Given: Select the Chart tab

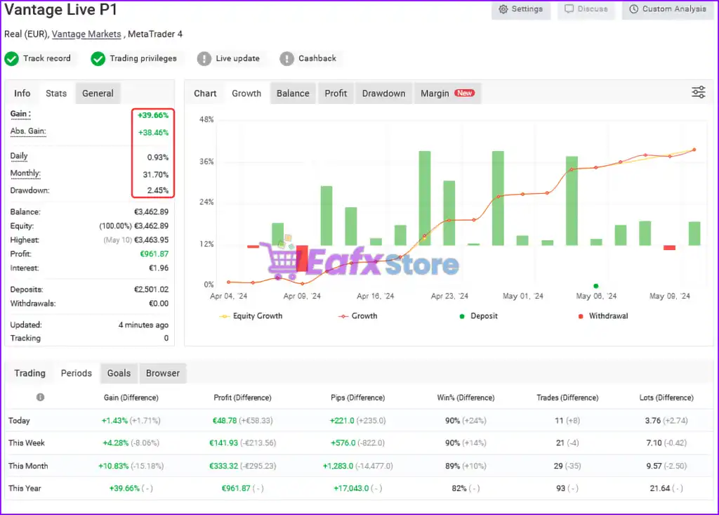Looking at the screenshot, I should 205,93.
